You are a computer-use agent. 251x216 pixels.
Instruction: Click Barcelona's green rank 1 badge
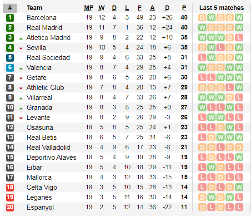[x=10, y=18]
